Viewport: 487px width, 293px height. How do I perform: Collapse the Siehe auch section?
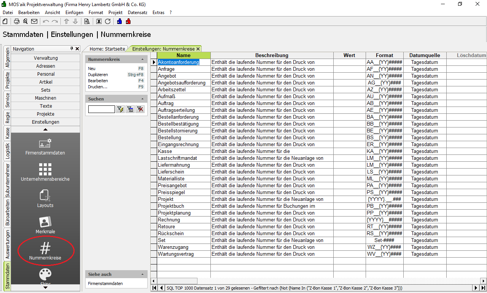142,274
